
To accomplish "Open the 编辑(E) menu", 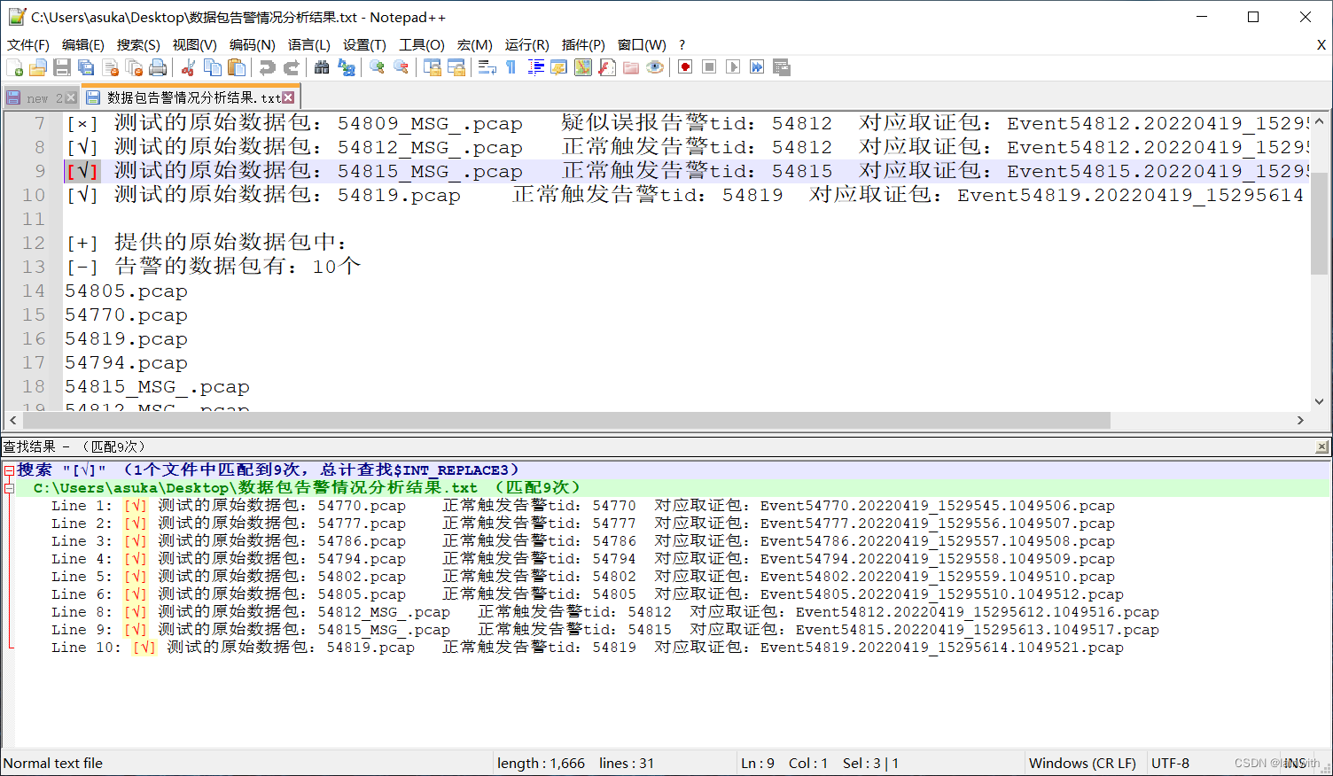I will pos(83,44).
